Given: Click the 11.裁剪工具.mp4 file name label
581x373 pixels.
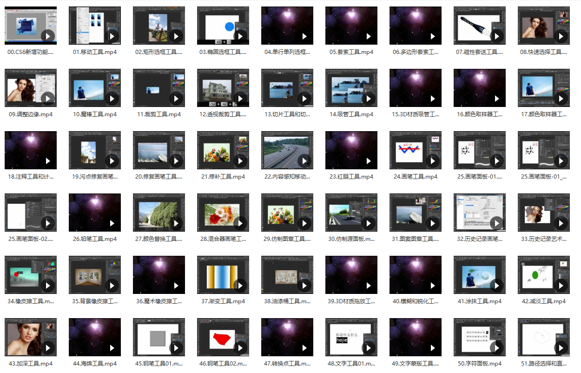Looking at the screenshot, I should click(159, 114).
